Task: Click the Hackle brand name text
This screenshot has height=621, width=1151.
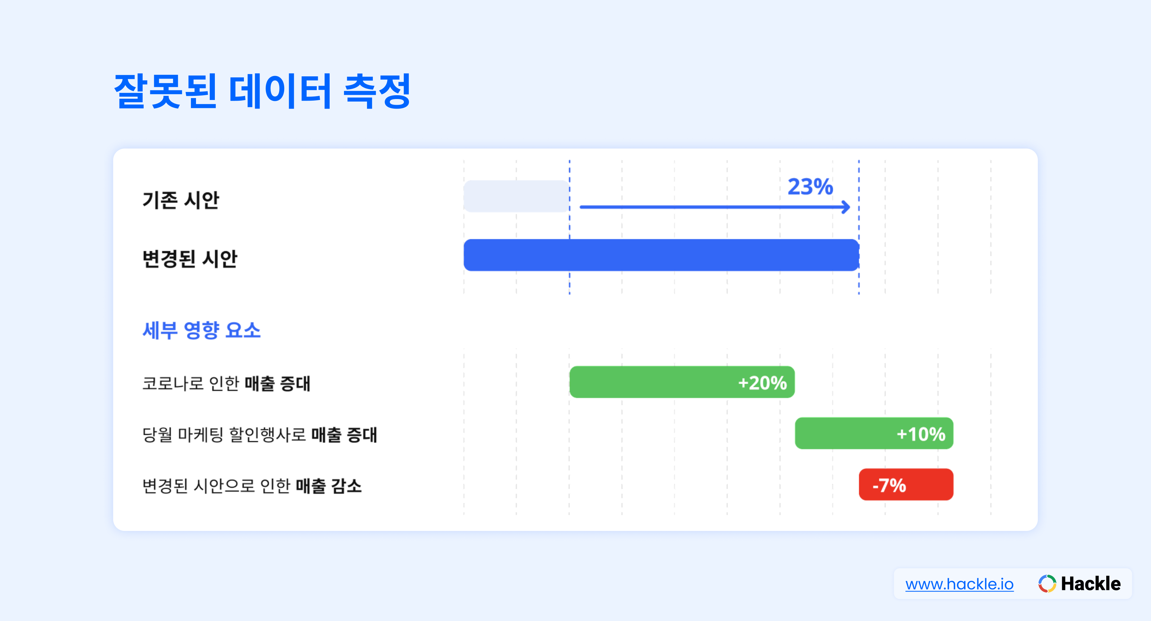Action: tap(1091, 584)
